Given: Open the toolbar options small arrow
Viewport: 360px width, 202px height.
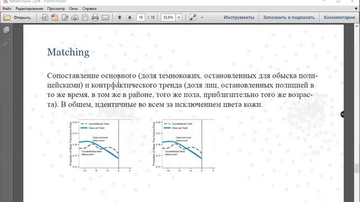Looking at the screenshot, I should coord(202,17).
